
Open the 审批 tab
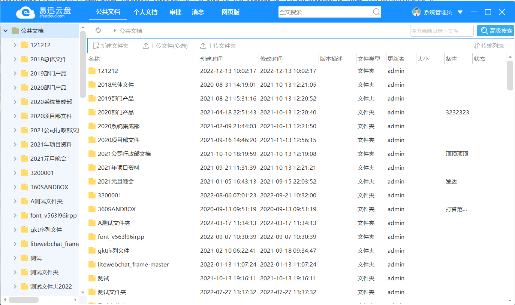point(175,12)
